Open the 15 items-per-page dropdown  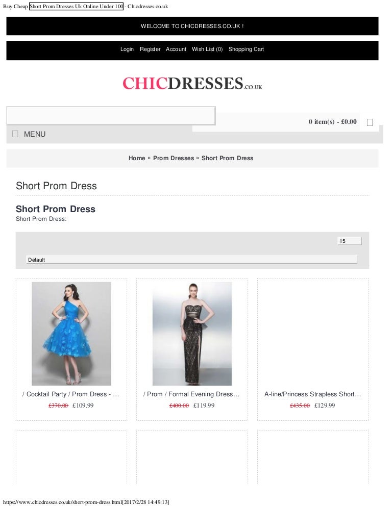(350, 241)
